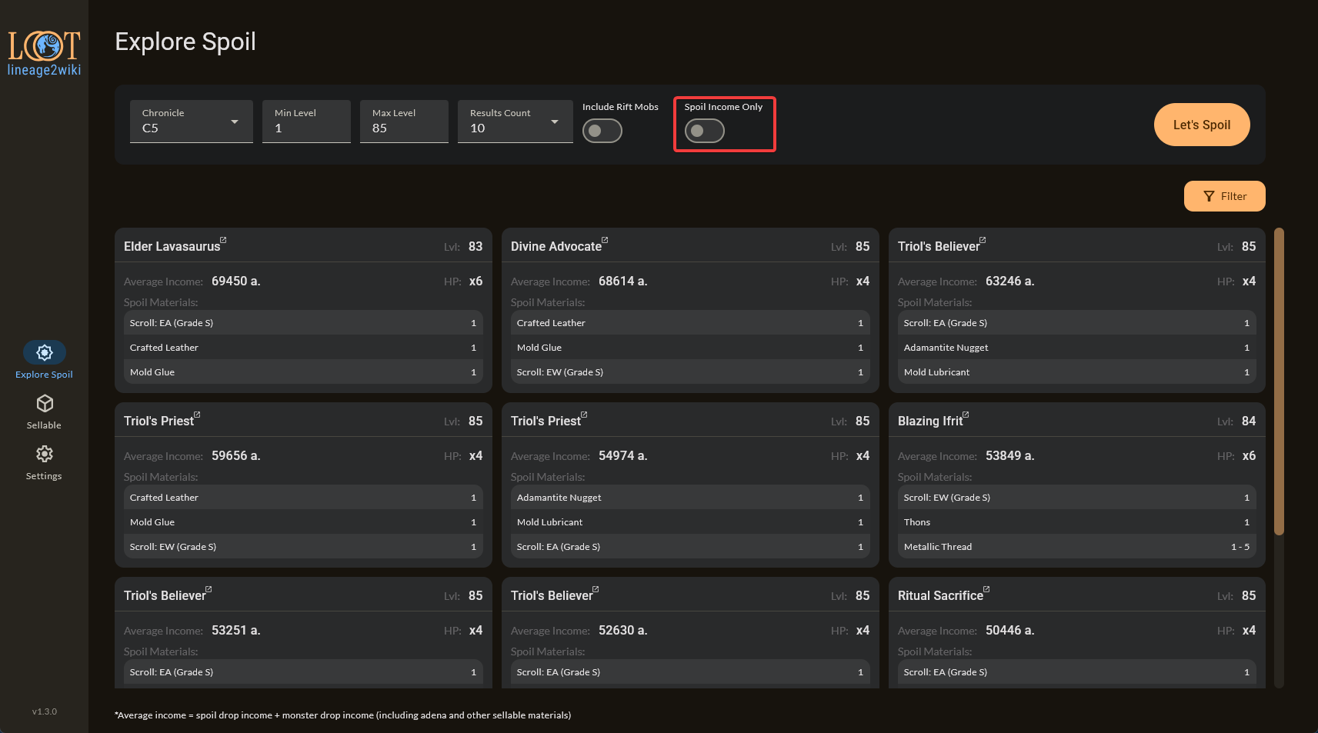Open the Sellable cube icon

pyautogui.click(x=45, y=403)
